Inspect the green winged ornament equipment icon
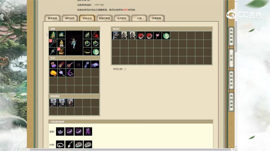This screenshot has height=151, width=270. (61, 35)
